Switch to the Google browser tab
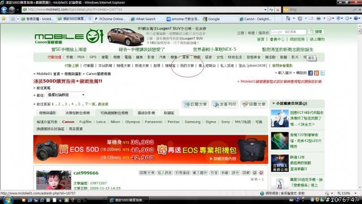The height and width of the screenshot is (204, 362). coord(219,19)
